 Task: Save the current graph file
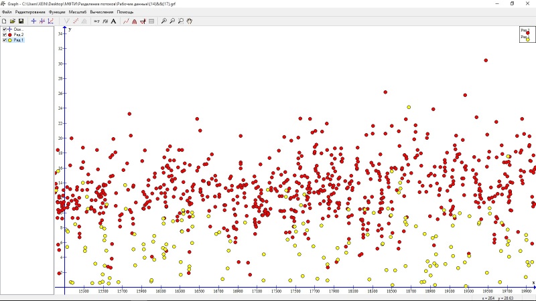[x=21, y=21]
